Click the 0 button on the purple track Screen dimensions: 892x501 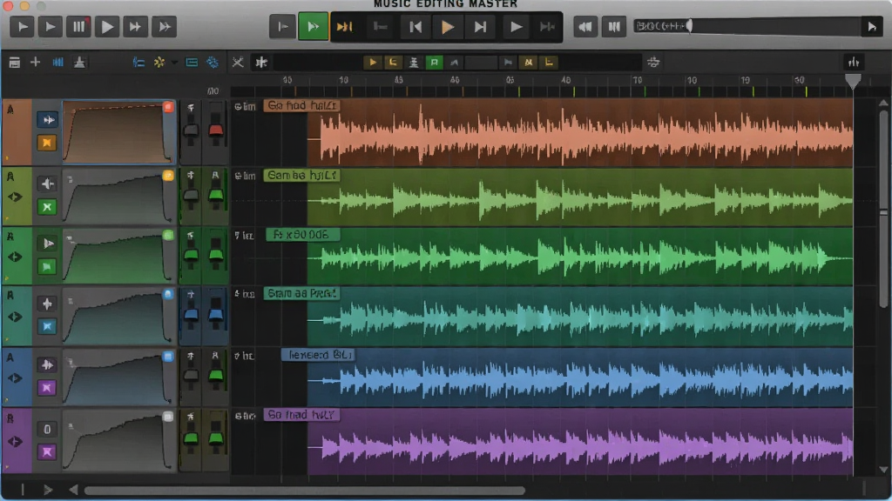coord(47,430)
